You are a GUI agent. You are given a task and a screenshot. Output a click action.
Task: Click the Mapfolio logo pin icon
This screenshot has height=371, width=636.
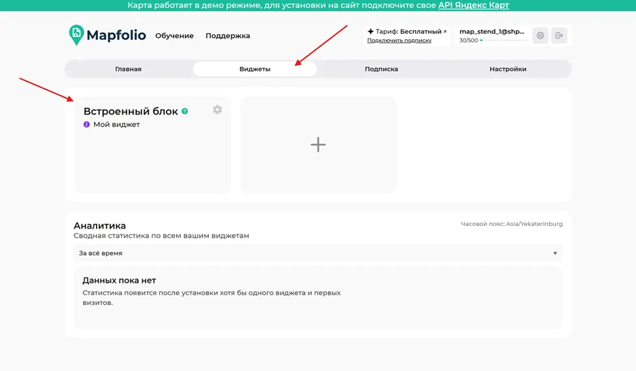click(76, 35)
